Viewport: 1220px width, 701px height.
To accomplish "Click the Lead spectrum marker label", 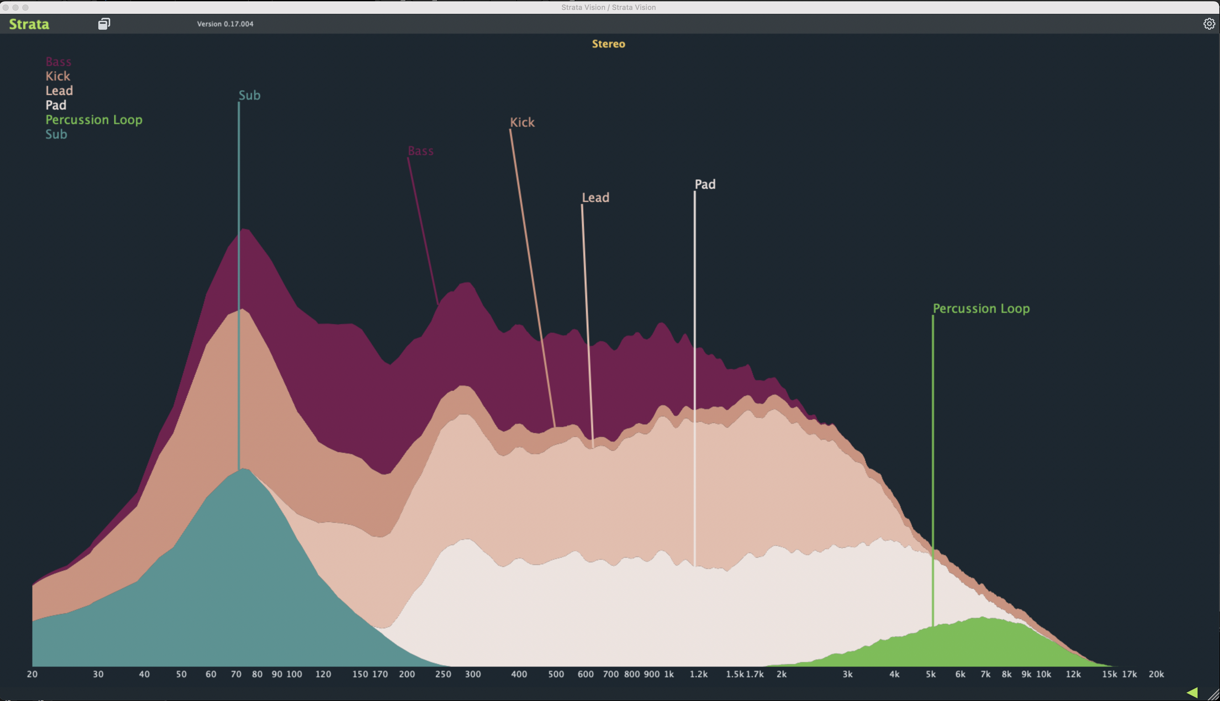I will pyautogui.click(x=595, y=197).
